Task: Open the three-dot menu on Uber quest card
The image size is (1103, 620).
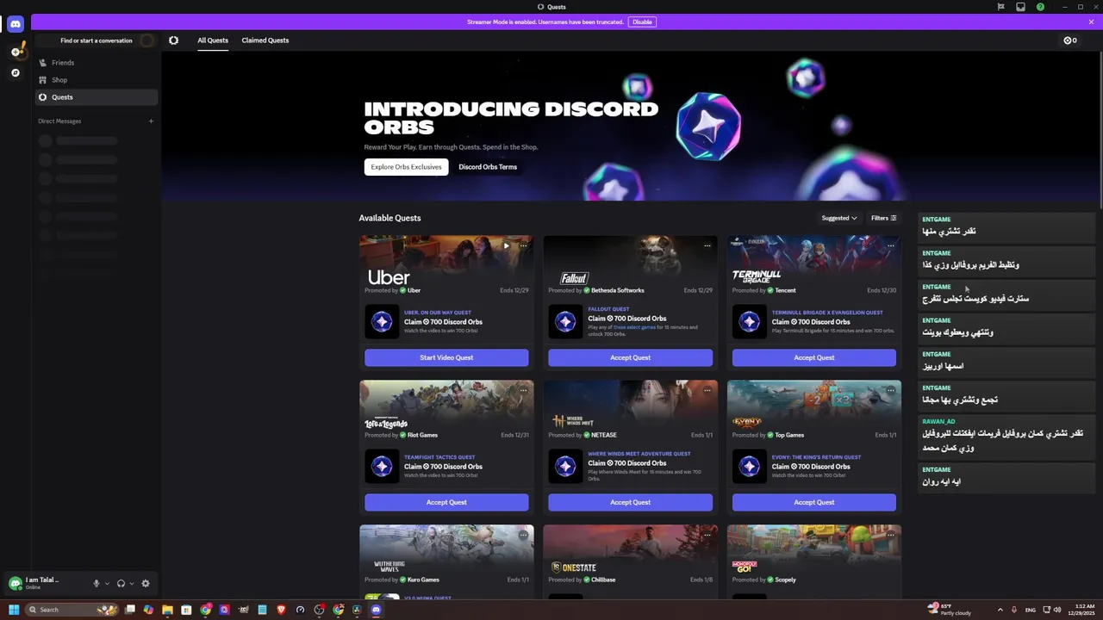Action: [523, 245]
